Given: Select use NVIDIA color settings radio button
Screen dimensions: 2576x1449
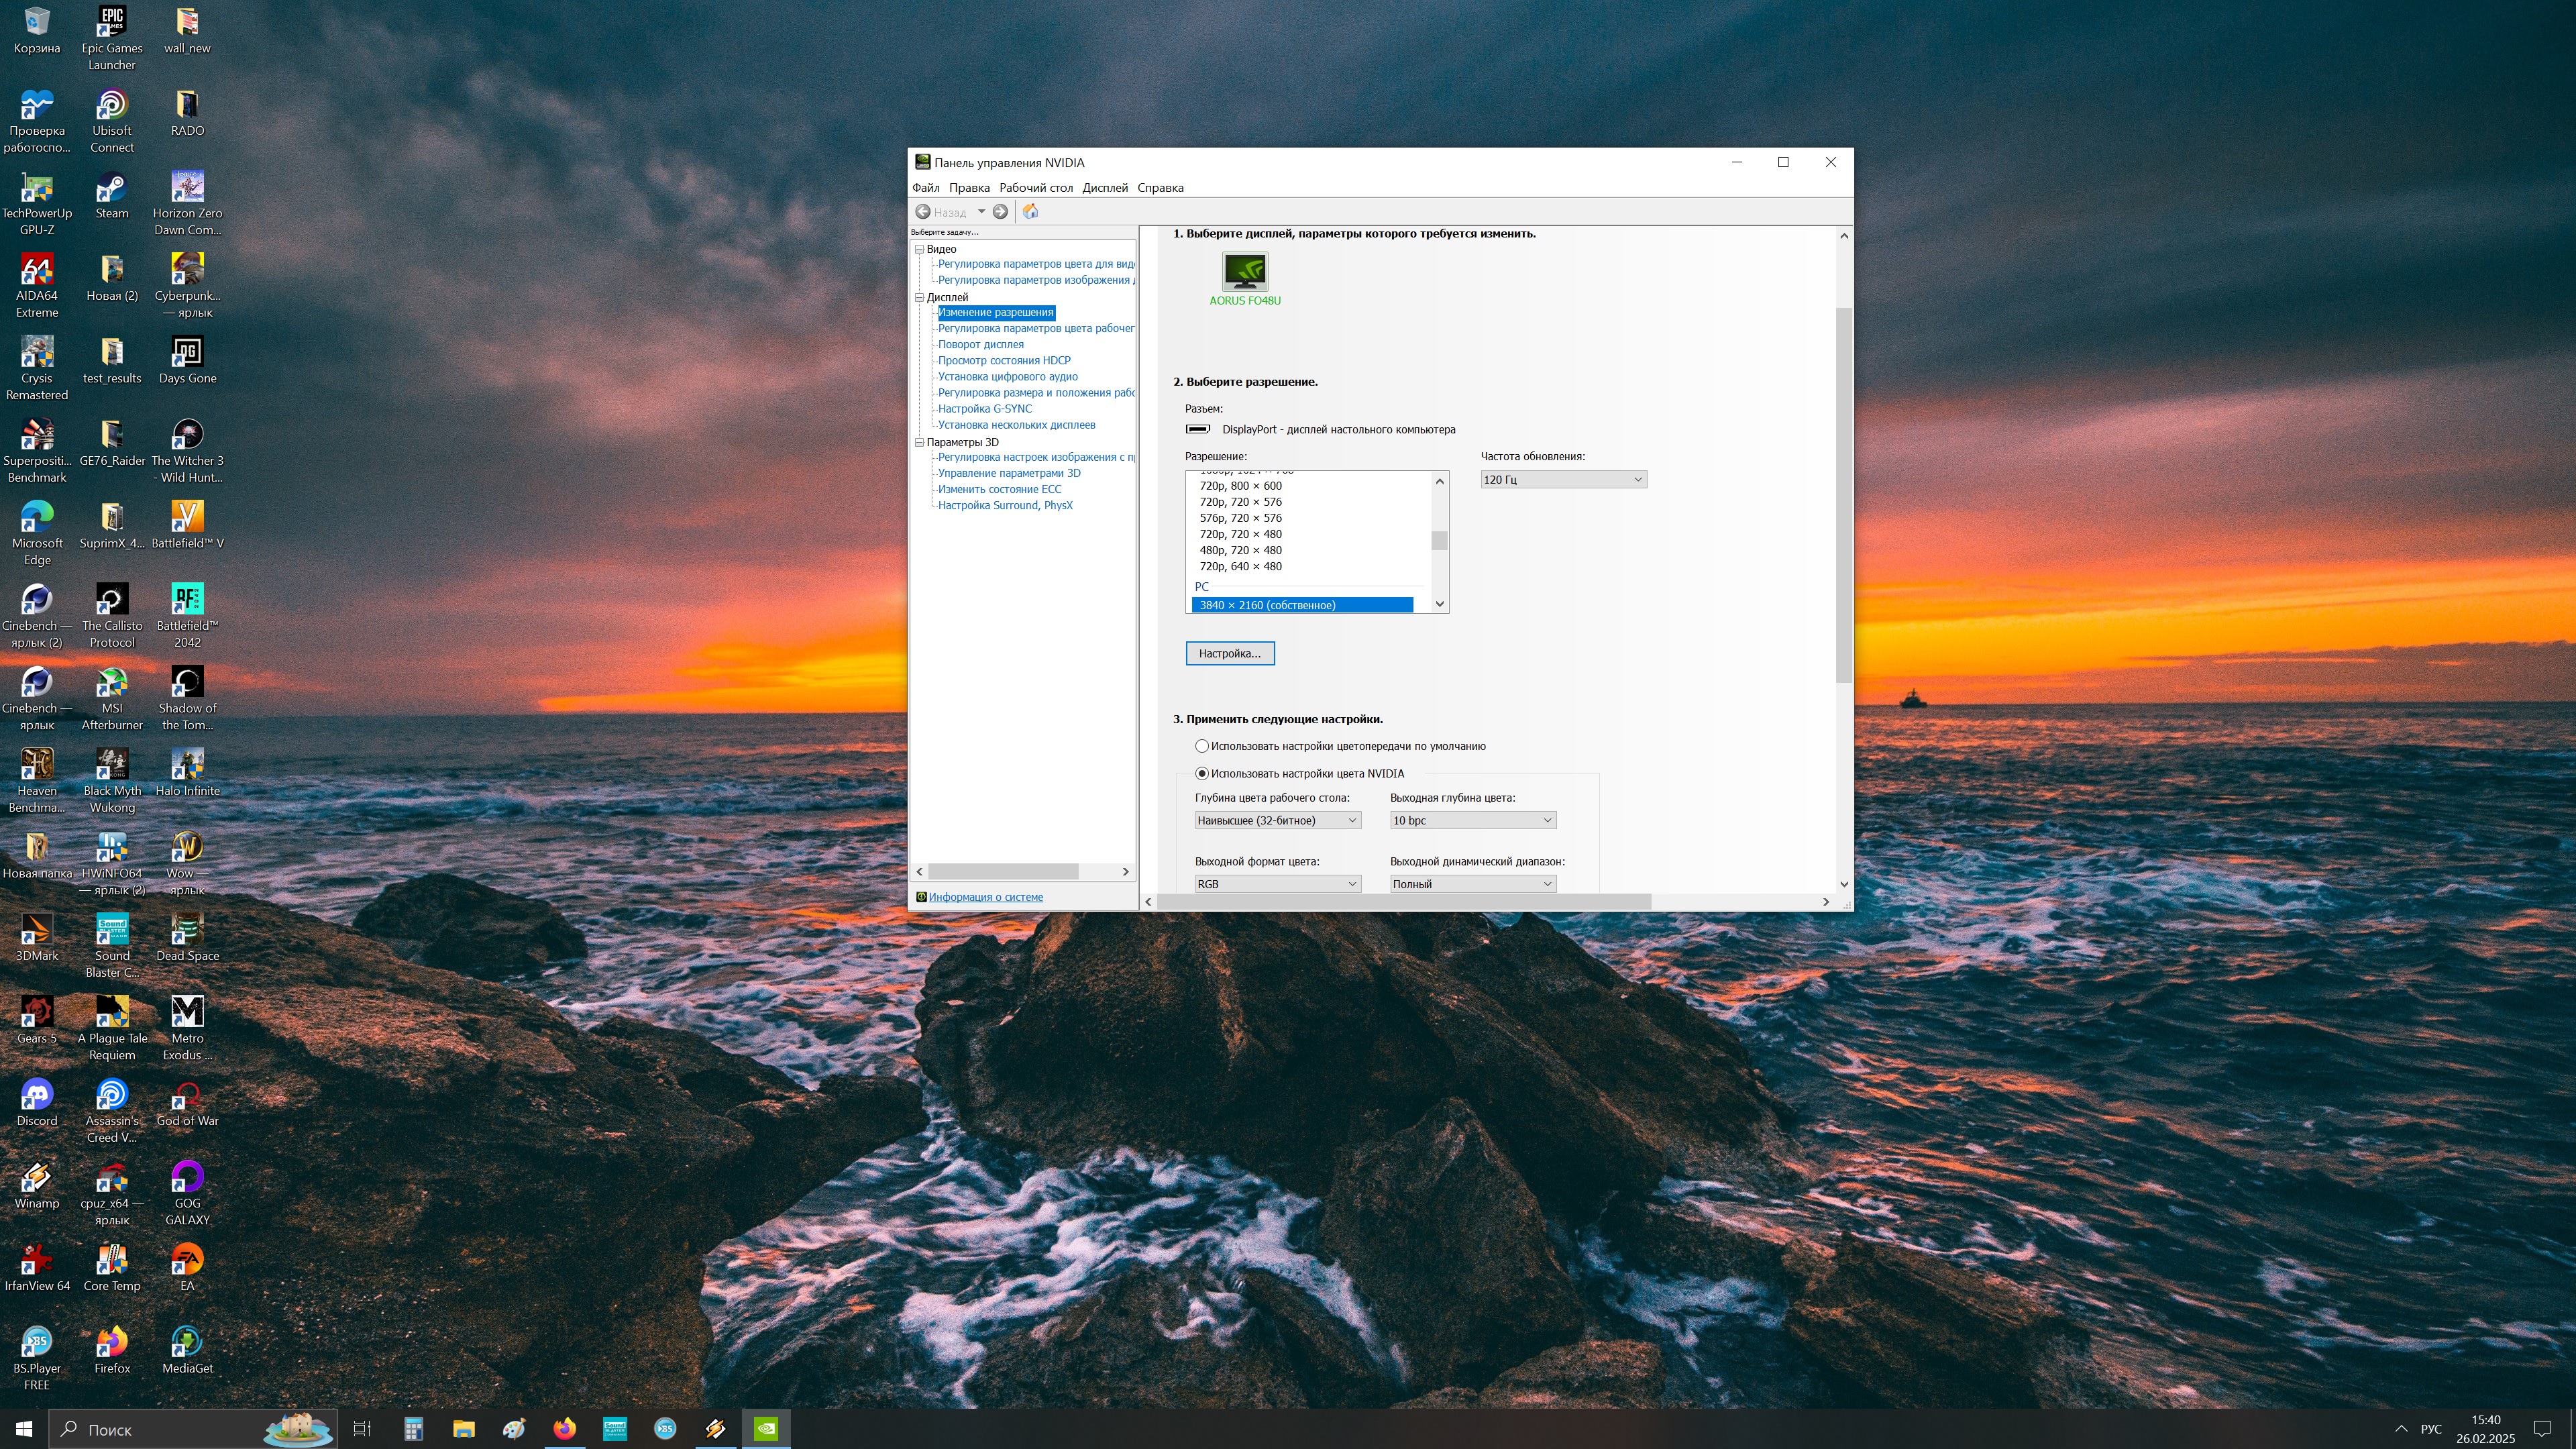Looking at the screenshot, I should pyautogui.click(x=1202, y=773).
